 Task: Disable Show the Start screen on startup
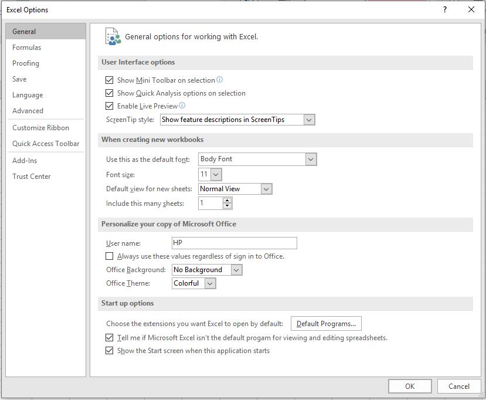[x=109, y=350]
